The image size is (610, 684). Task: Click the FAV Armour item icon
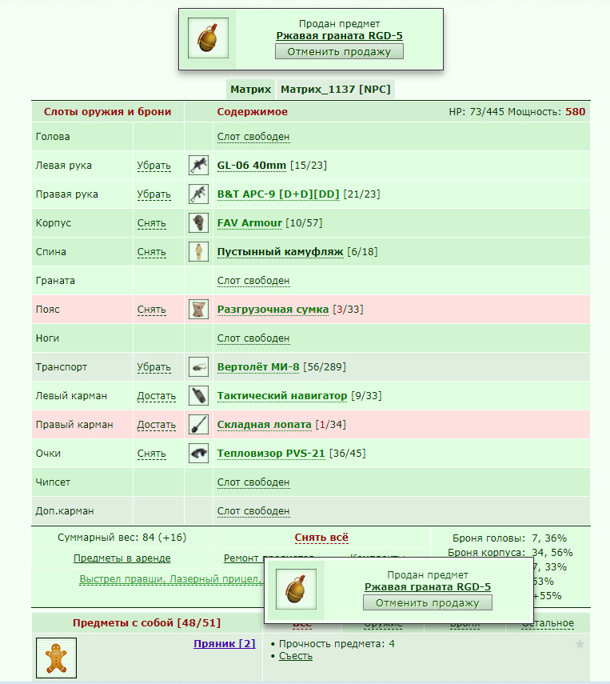(x=198, y=223)
